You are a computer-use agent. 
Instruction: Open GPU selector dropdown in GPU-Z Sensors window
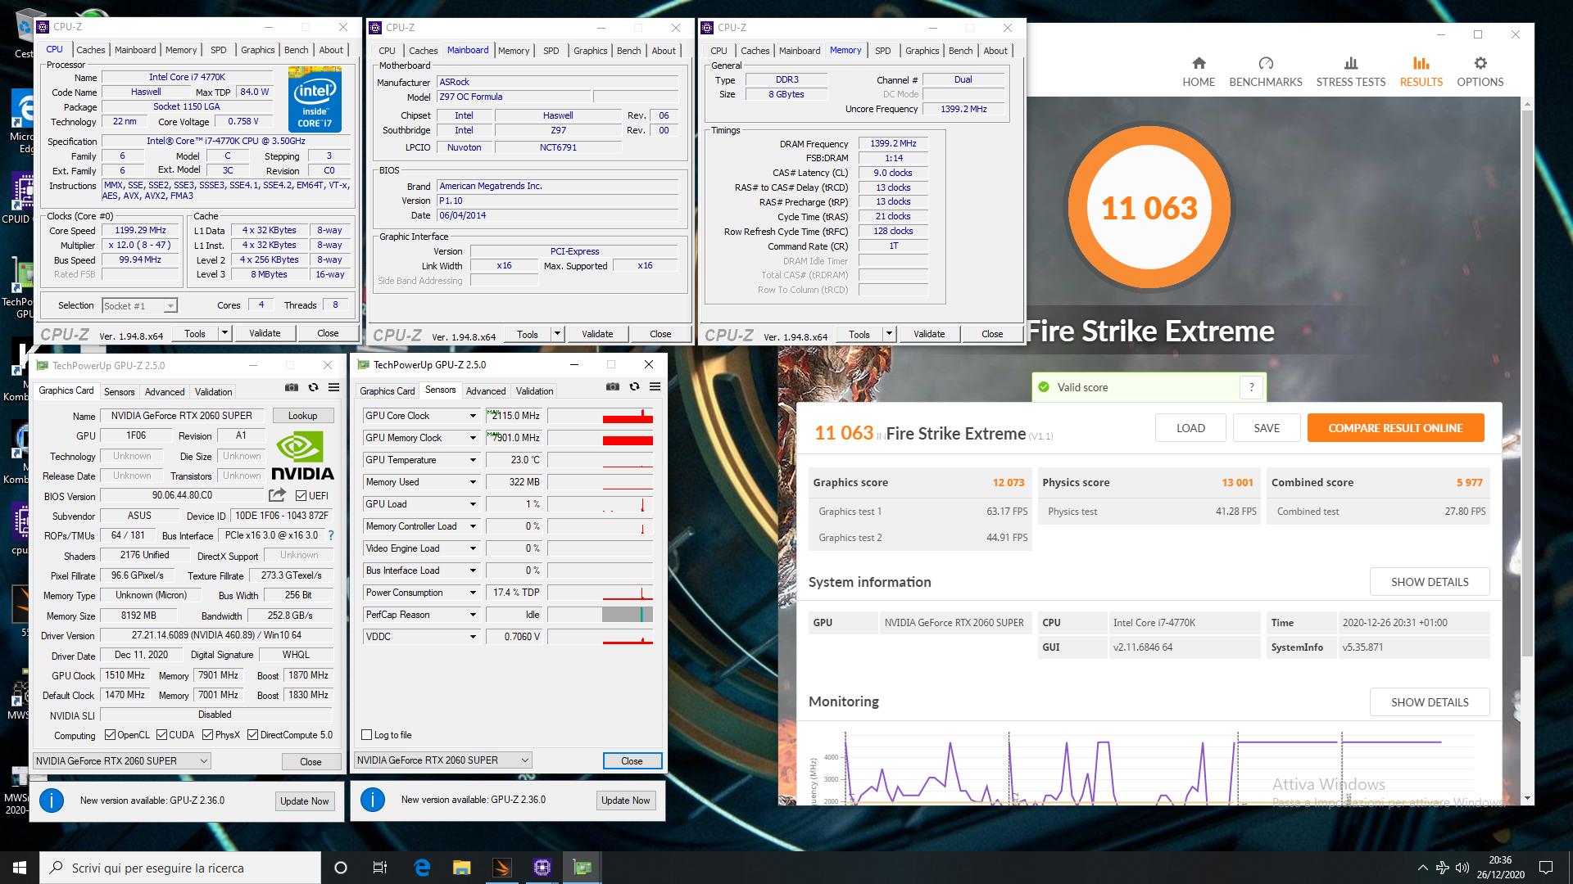[x=443, y=760]
